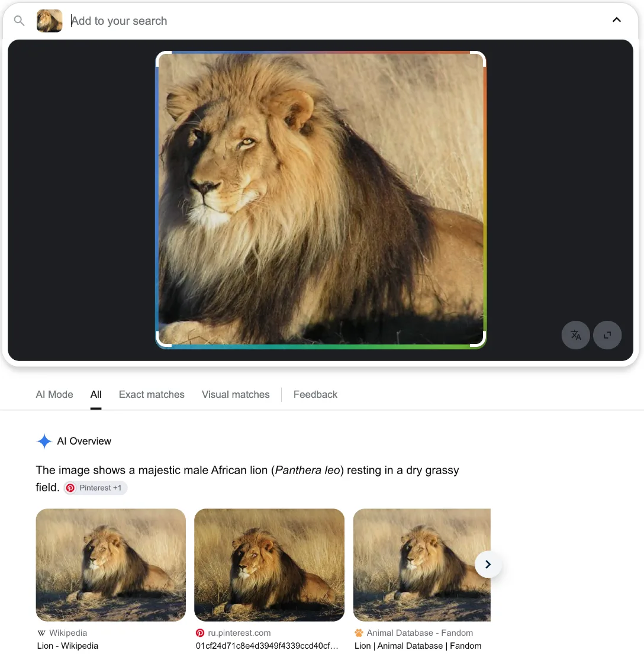Screen dimensions: 644x663
Task: Click the Pinterest favicon beside ru.pinterest.com
Action: click(x=200, y=633)
